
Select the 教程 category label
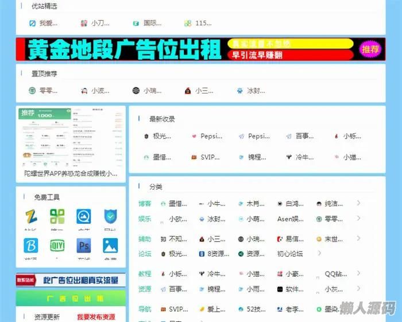[x=145, y=274]
